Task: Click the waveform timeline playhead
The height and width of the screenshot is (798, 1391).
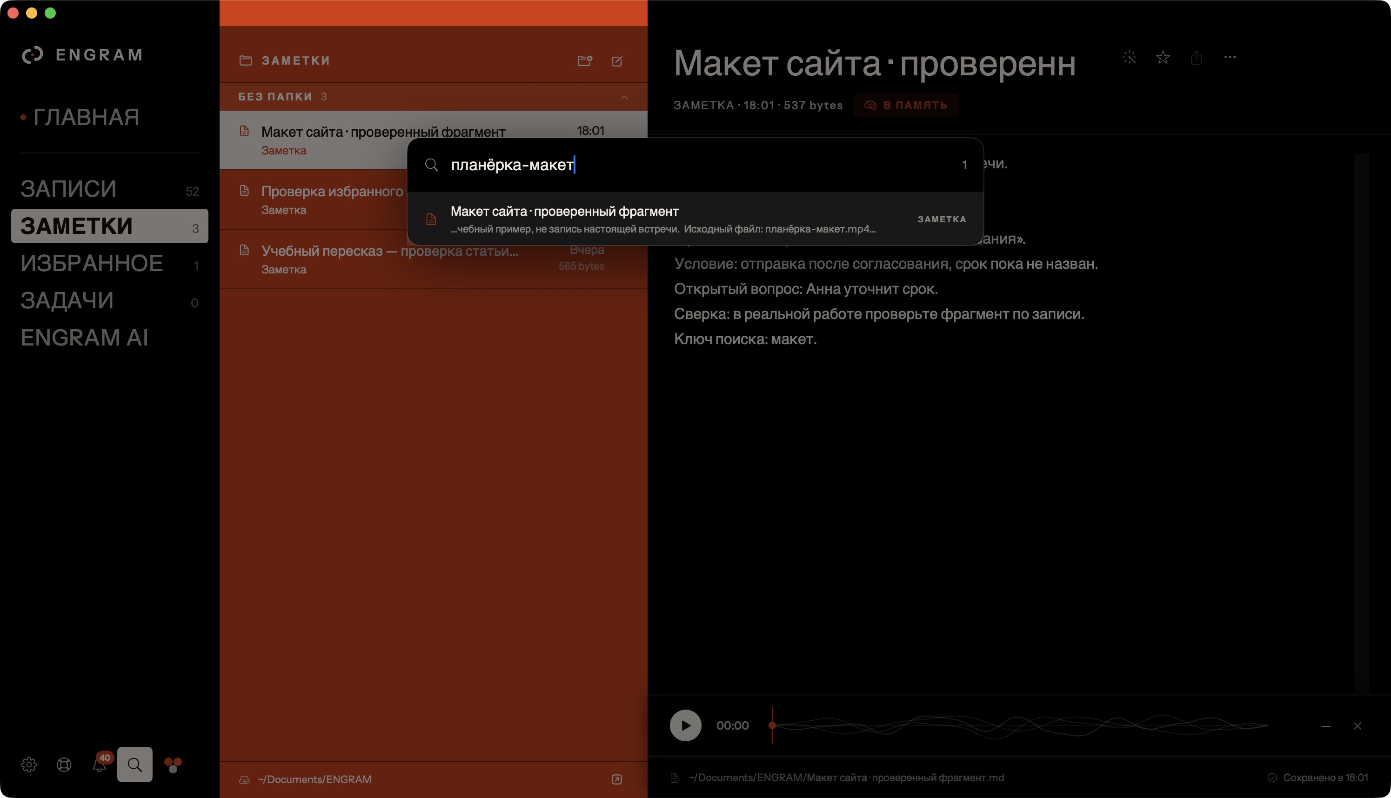Action: coord(773,725)
